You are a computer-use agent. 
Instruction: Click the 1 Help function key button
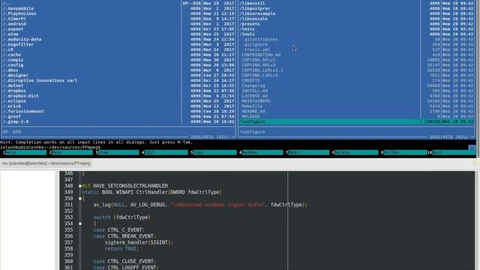[x=24, y=152]
